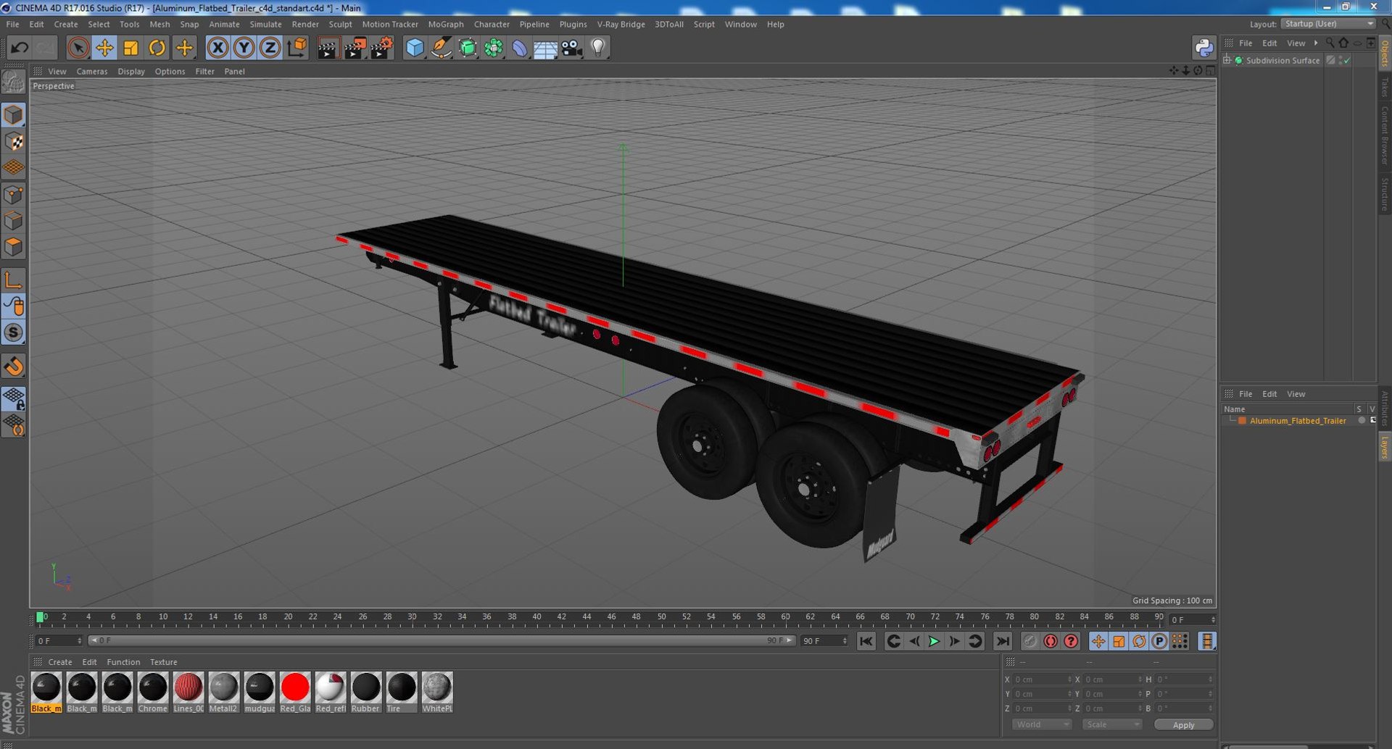Open the Spline Pen tool
This screenshot has width=1392, height=749.
point(441,48)
